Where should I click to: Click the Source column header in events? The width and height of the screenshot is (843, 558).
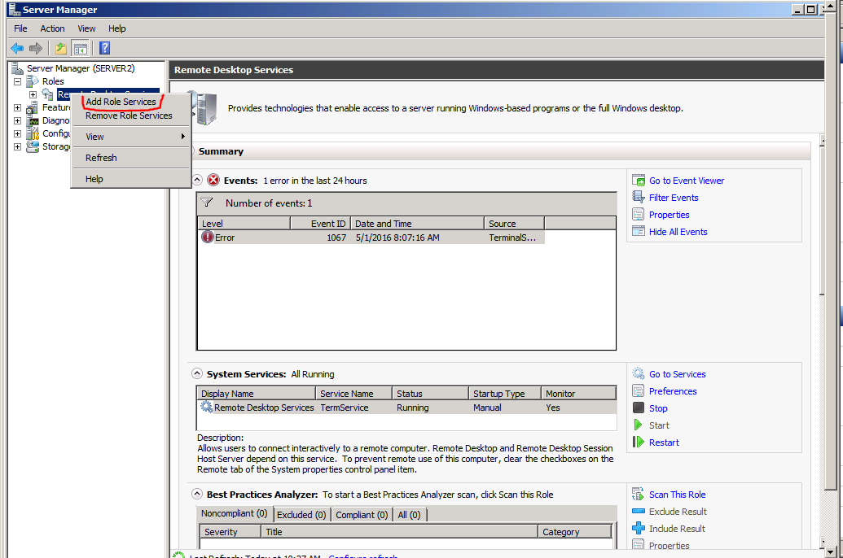click(x=515, y=224)
